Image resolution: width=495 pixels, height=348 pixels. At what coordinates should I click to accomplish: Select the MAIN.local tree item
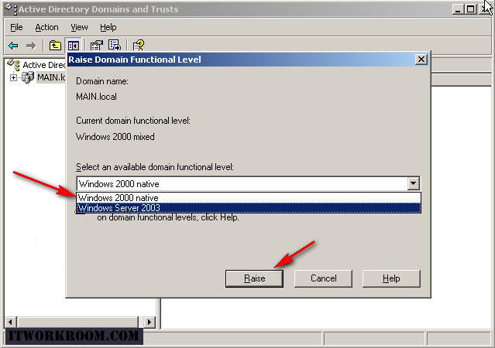click(51, 77)
